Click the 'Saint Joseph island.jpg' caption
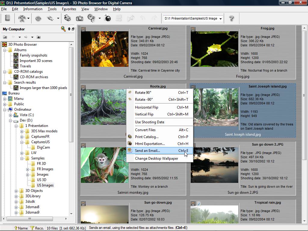Screen dimensions: 308x231 243,134
